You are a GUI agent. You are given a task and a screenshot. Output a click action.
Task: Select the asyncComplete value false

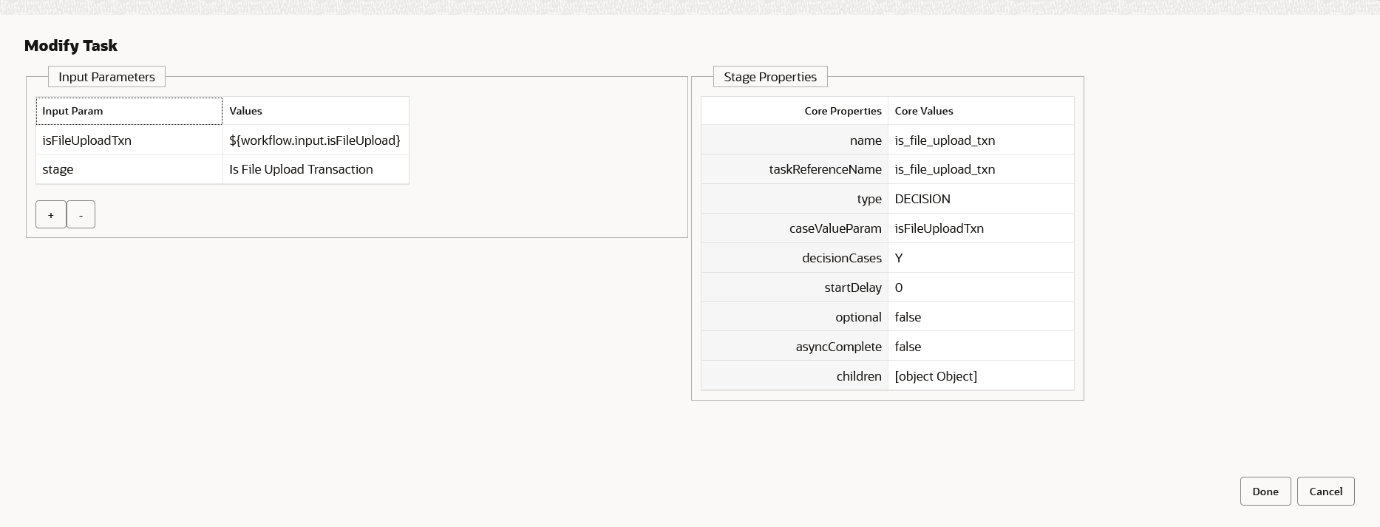click(x=980, y=347)
